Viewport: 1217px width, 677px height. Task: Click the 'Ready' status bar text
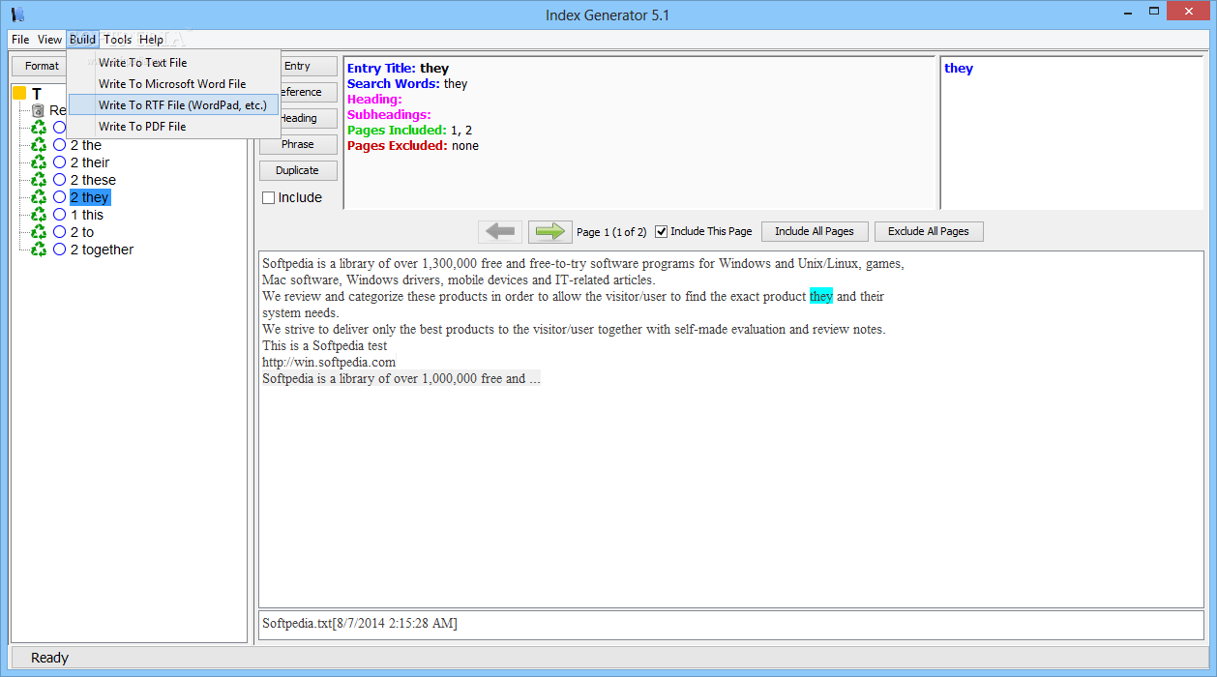point(49,658)
